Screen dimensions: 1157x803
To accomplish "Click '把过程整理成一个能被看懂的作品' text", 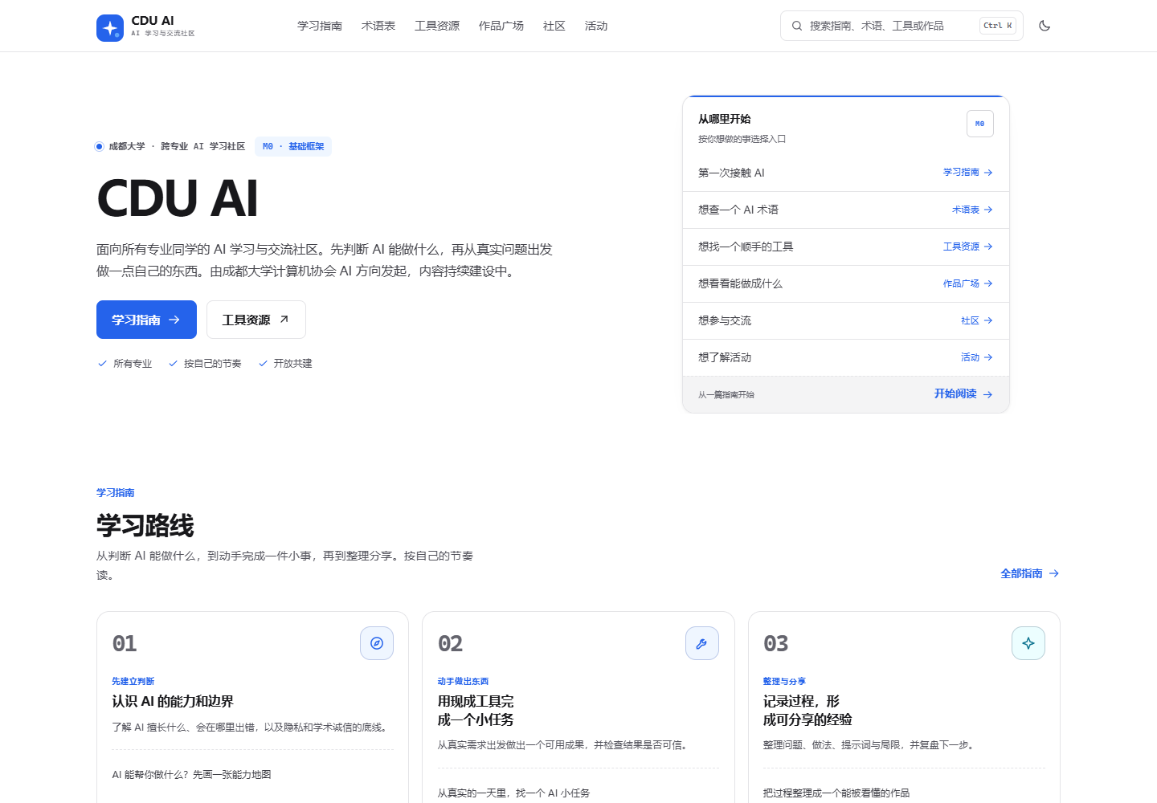I will click(836, 793).
